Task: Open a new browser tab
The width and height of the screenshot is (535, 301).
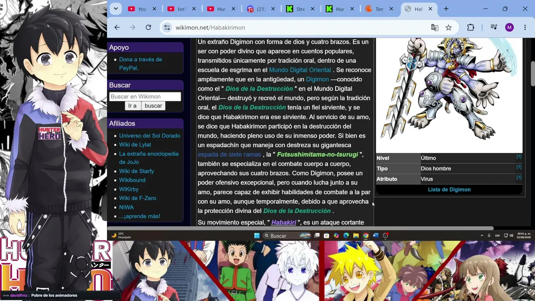Action: pyautogui.click(x=446, y=9)
